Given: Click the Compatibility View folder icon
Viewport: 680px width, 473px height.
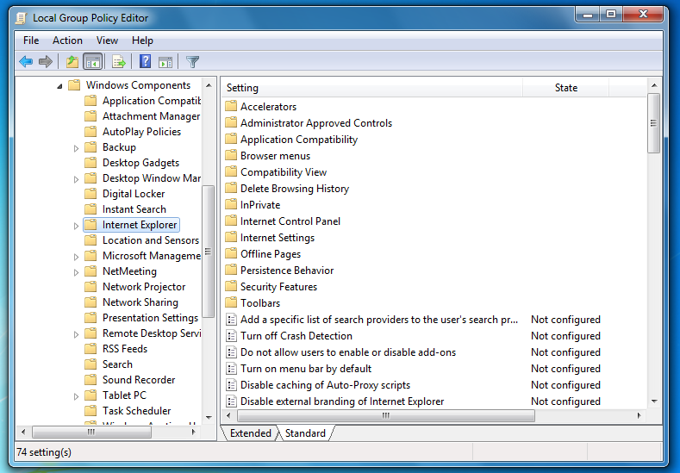Looking at the screenshot, I should 231,171.
